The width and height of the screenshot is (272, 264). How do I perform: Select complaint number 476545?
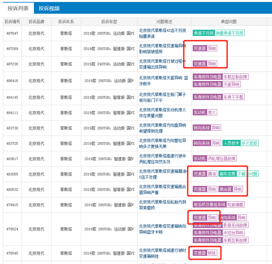[12, 253]
